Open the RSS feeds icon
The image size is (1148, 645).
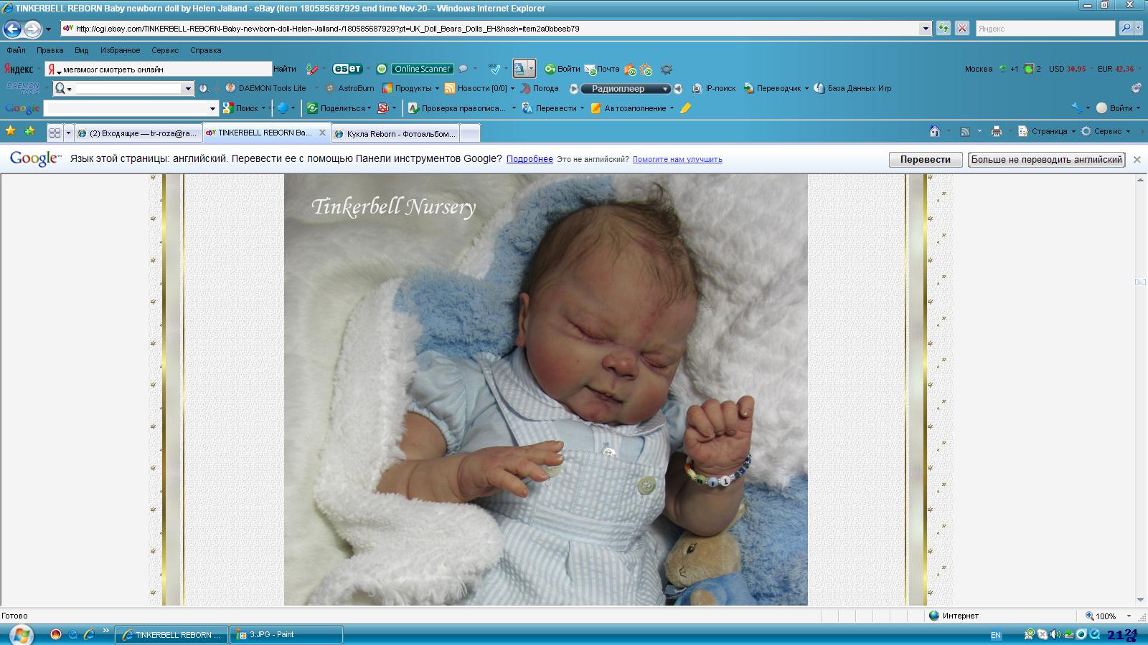[x=965, y=131]
